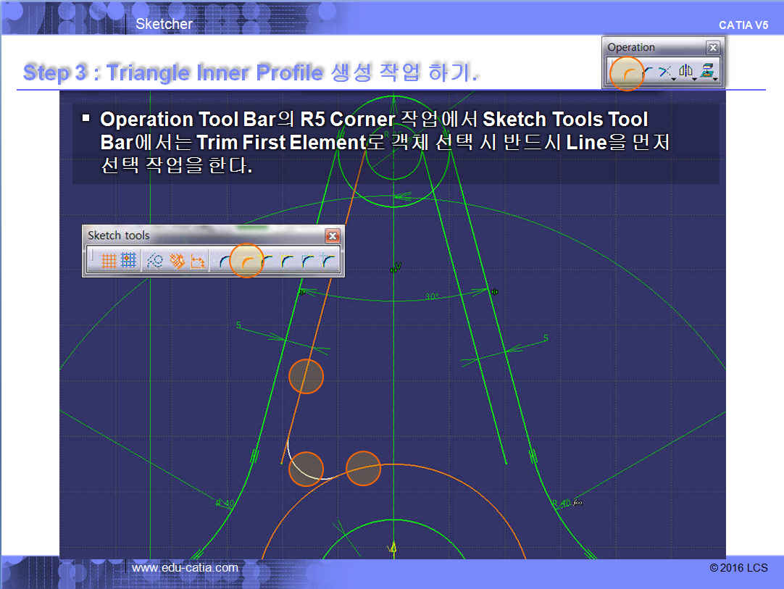Toggle Dimensional Constraints in Sketch tools
This screenshot has width=784, height=589.
tap(197, 262)
